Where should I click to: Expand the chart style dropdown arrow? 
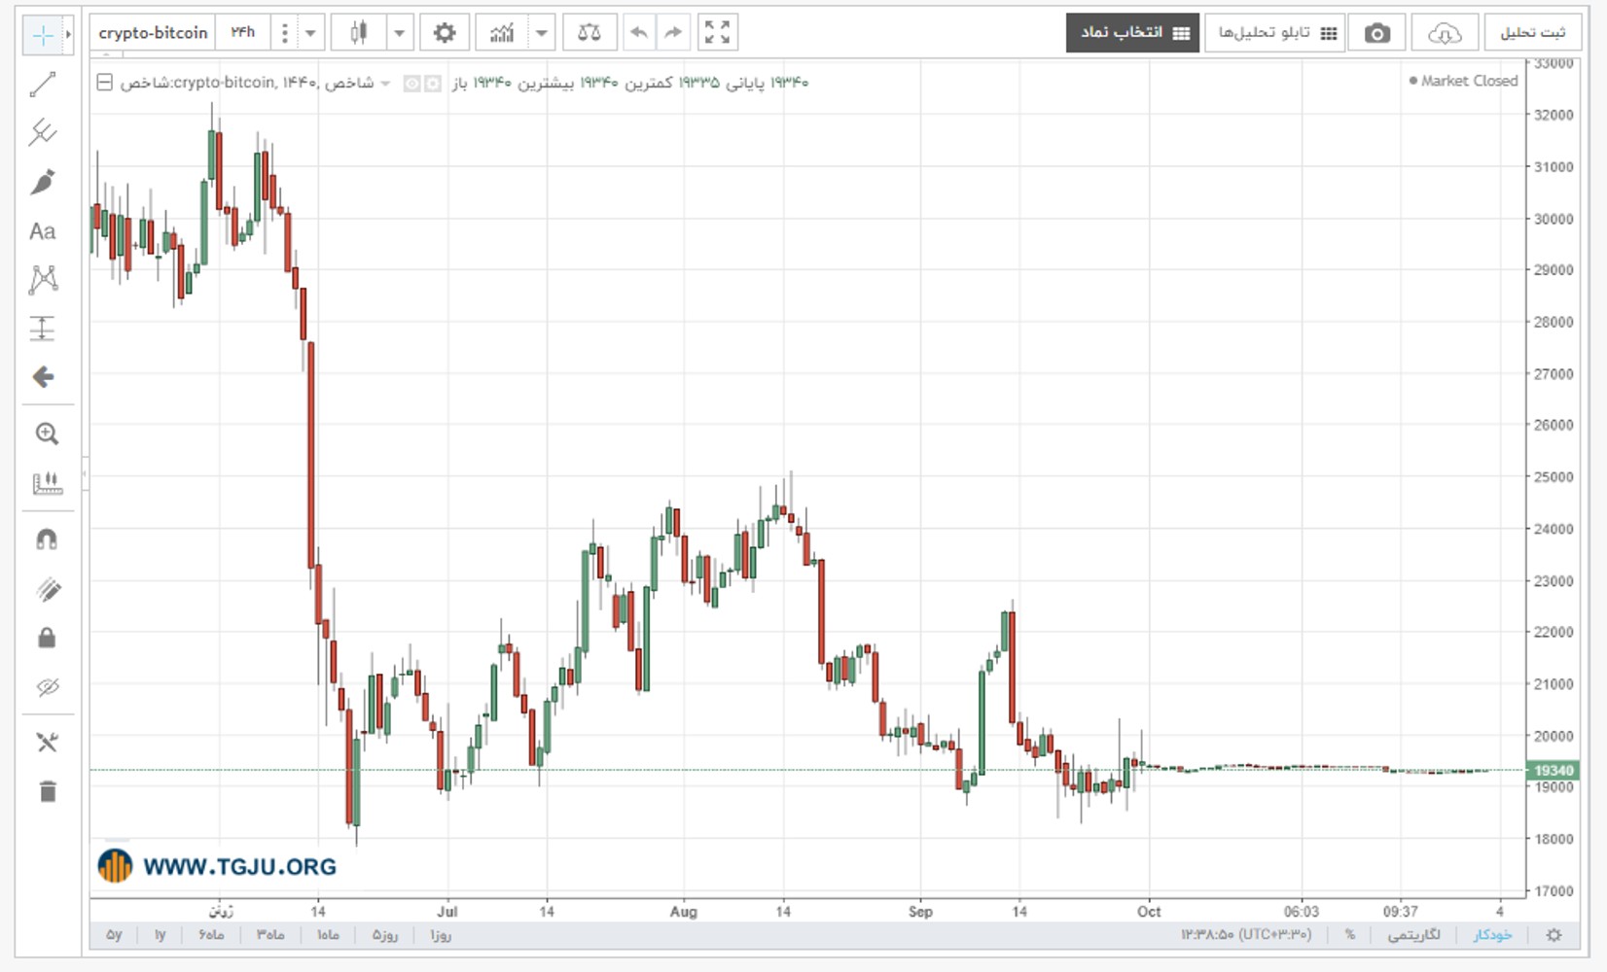click(x=399, y=33)
